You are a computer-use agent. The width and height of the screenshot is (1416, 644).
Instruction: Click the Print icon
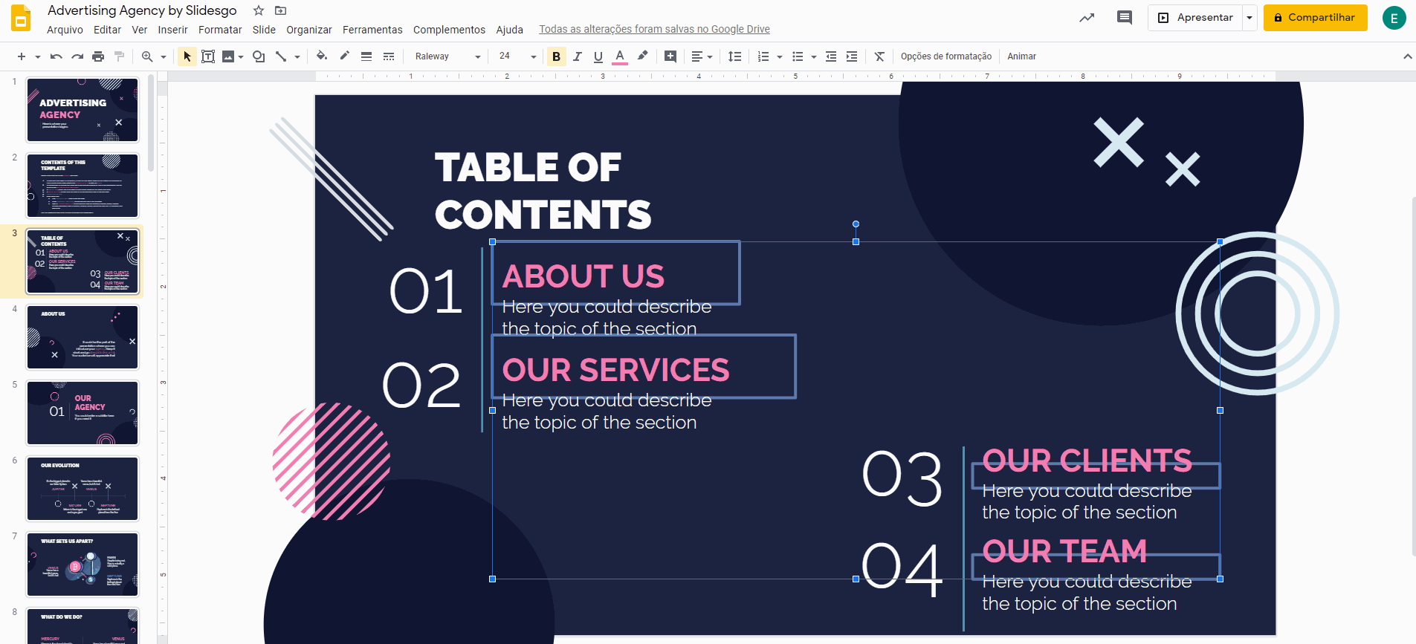point(98,56)
